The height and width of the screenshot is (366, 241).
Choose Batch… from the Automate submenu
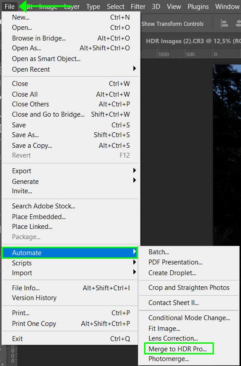[x=159, y=252]
